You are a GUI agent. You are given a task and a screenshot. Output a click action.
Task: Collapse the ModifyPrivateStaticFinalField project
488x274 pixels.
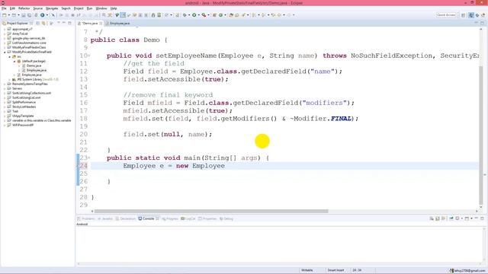point(5,53)
